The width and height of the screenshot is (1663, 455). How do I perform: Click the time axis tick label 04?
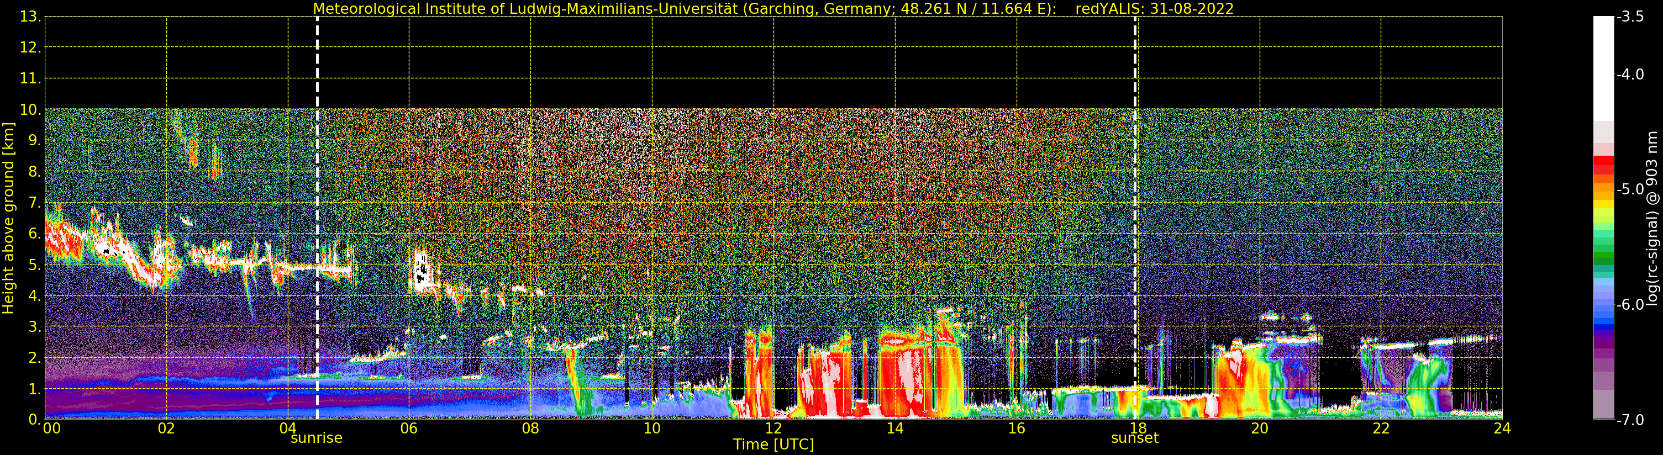click(x=288, y=428)
